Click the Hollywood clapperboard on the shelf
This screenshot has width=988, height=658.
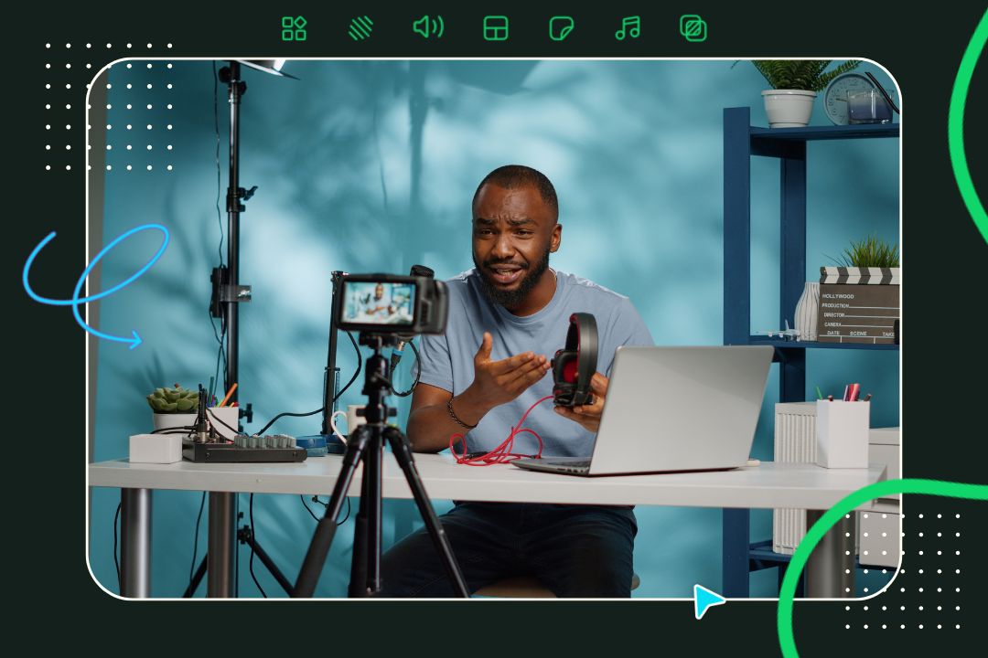[x=858, y=304]
